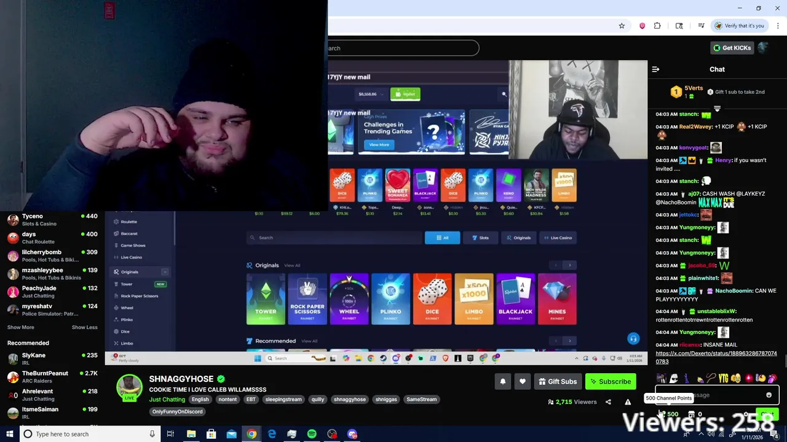Viewport: 787px width, 442px height.
Task: Open TheBurntPeanut recommended channel
Action: coord(52,377)
